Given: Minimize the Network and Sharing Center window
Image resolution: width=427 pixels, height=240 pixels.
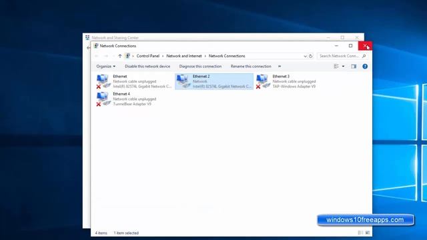Looking at the screenshot, I should tap(328, 37).
